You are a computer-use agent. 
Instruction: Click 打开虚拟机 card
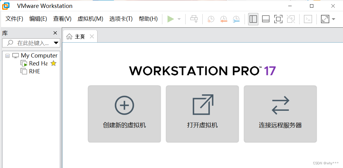pos(202,114)
